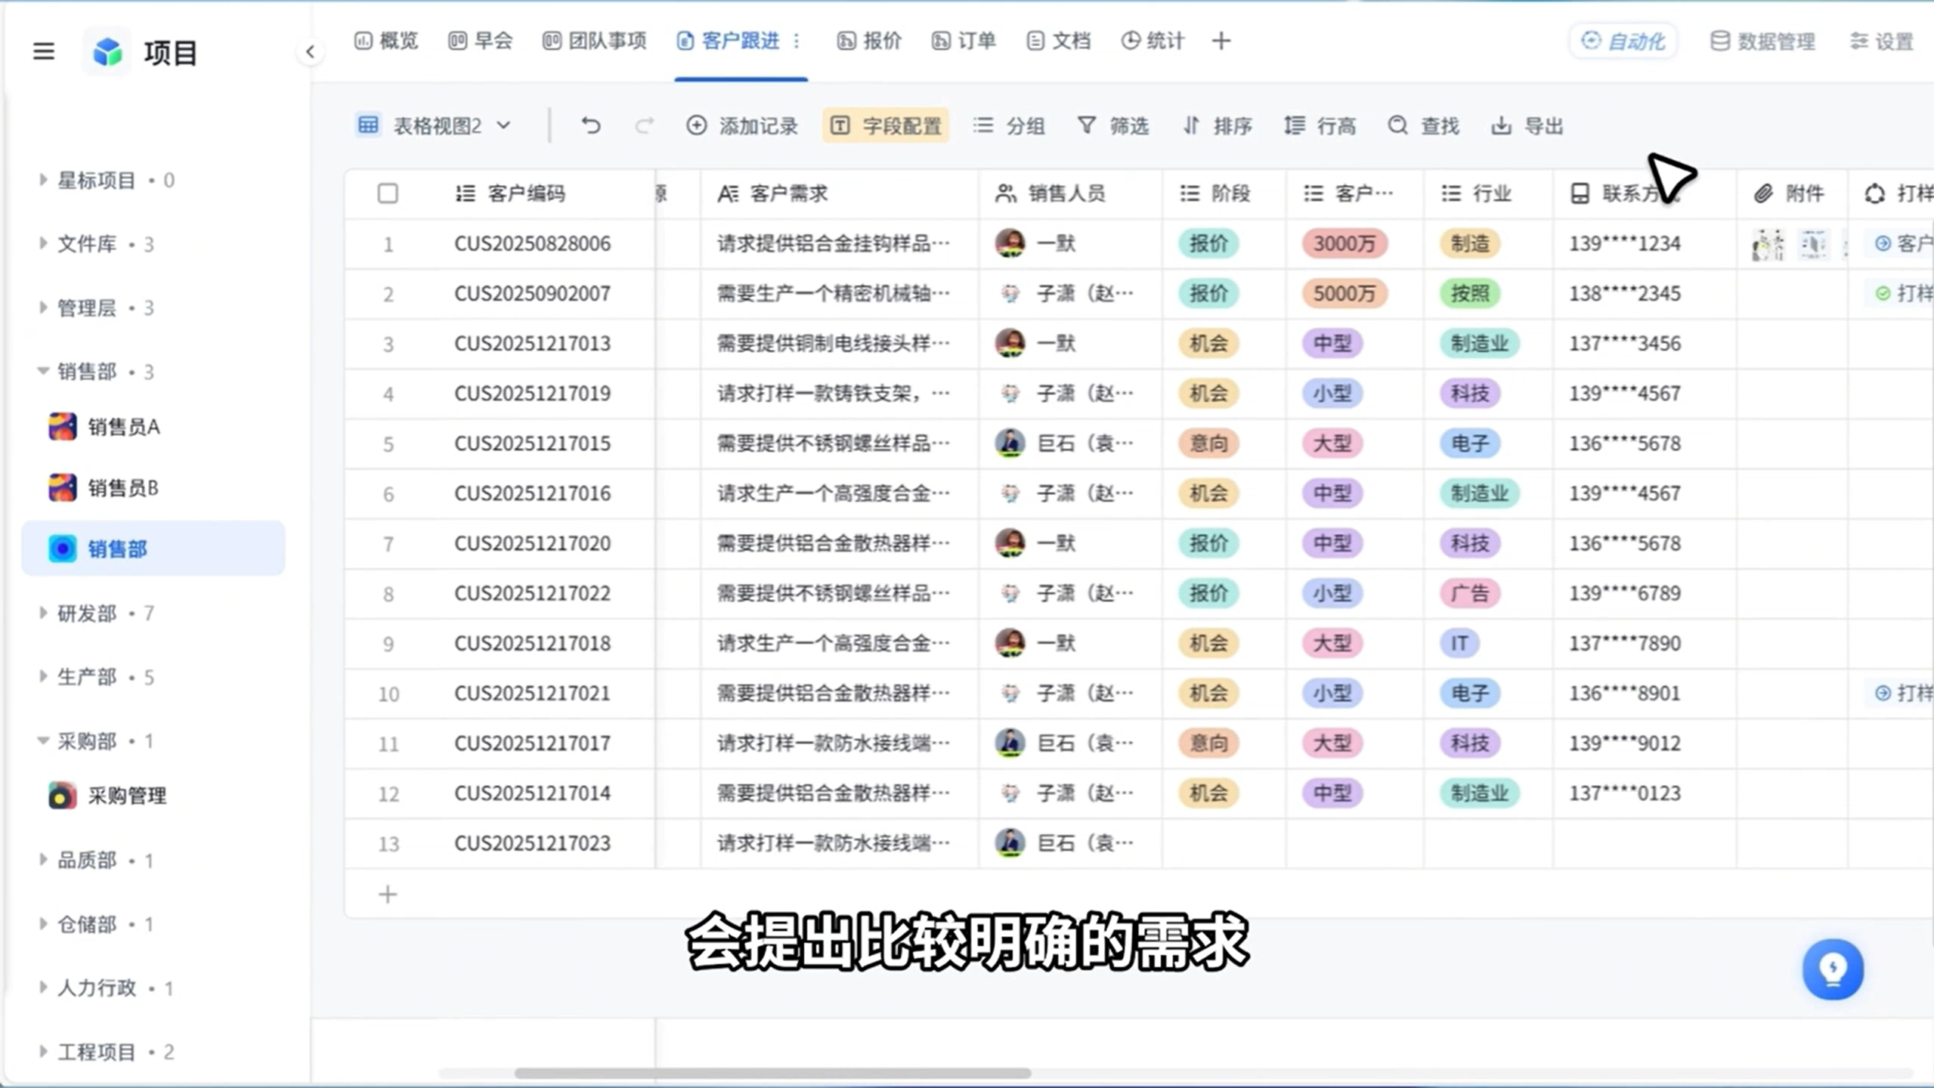
Task: Expand the 管理层 tree group
Action: [x=43, y=308]
